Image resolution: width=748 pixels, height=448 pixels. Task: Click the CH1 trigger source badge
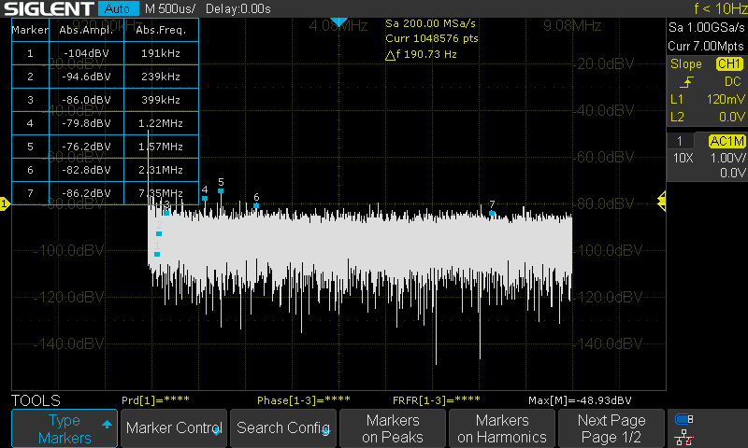click(729, 63)
